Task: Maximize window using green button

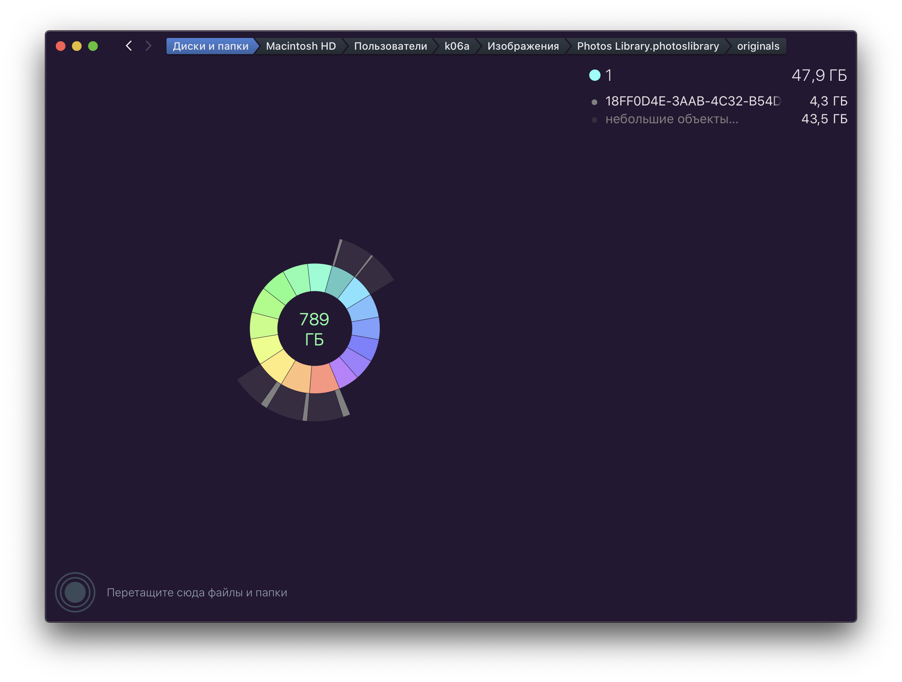Action: [x=93, y=46]
